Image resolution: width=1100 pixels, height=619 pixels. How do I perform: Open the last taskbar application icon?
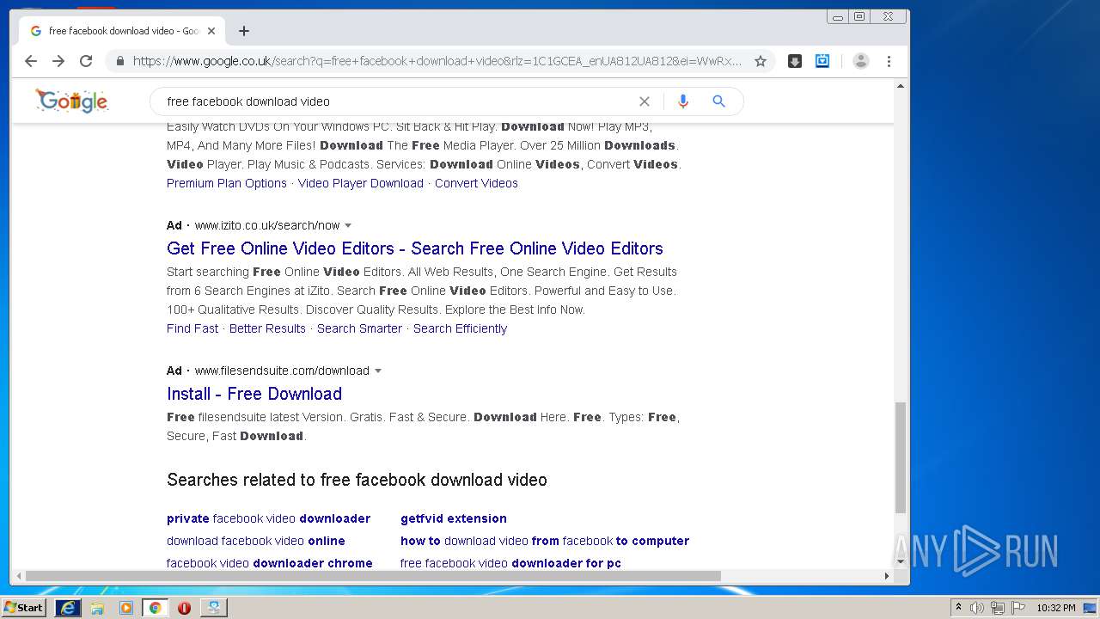point(213,608)
